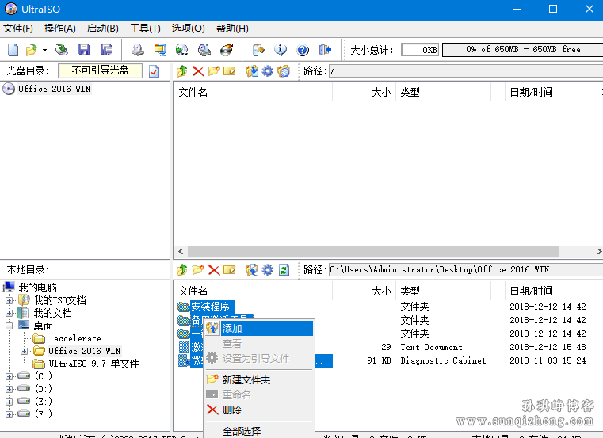The height and width of the screenshot is (438, 603).
Task: Open the 工具(T) menu
Action: tap(145, 29)
